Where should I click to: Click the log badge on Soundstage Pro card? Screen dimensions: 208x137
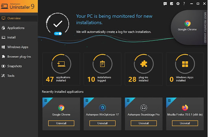(128, 100)
